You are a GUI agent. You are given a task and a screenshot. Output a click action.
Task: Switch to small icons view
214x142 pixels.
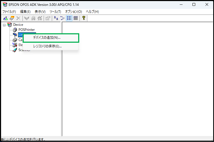click(x=62, y=18)
